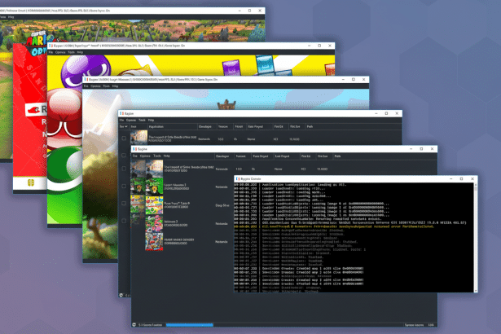Select the green Super Mario game cover in front list

coord(154,187)
